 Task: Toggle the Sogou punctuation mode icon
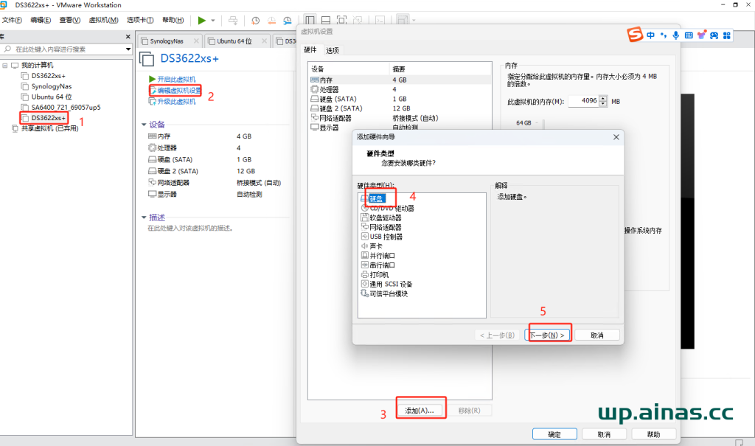pyautogui.click(x=664, y=35)
